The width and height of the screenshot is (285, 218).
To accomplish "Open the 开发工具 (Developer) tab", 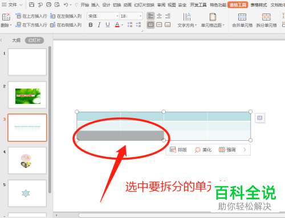I will (198, 5).
